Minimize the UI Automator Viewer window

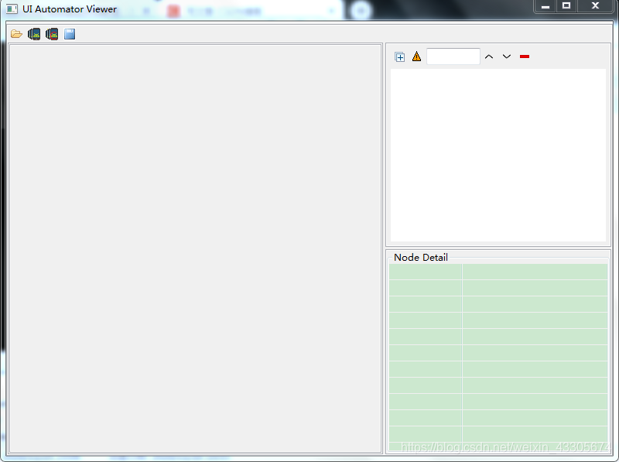tap(545, 6)
